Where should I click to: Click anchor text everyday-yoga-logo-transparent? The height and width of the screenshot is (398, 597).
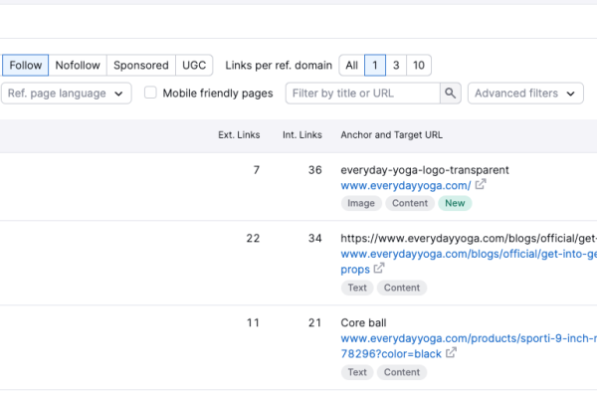(425, 170)
